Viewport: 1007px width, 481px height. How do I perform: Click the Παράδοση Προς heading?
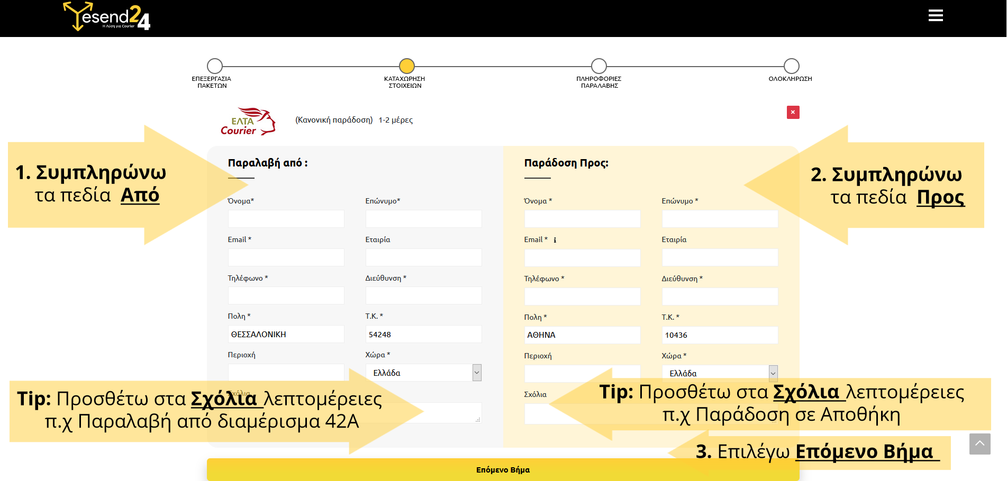coord(566,163)
